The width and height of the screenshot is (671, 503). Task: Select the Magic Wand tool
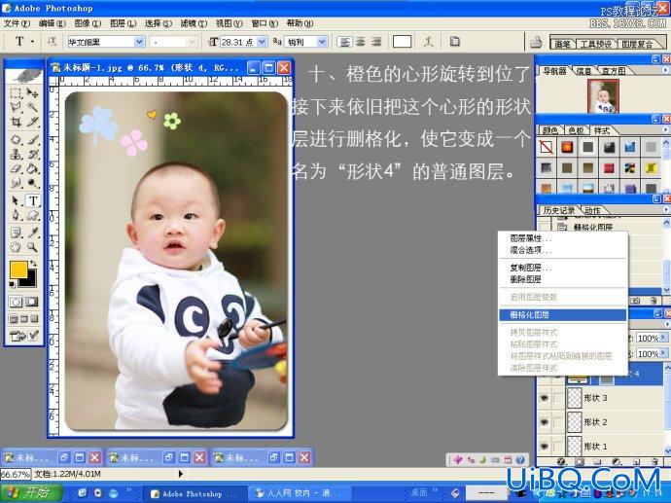[32, 107]
